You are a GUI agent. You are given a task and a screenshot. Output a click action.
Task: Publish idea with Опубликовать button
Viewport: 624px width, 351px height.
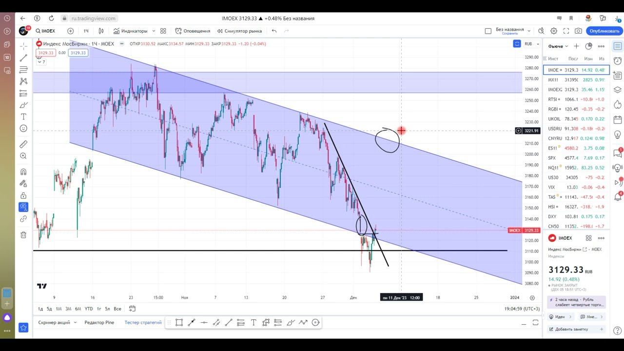[x=604, y=31]
